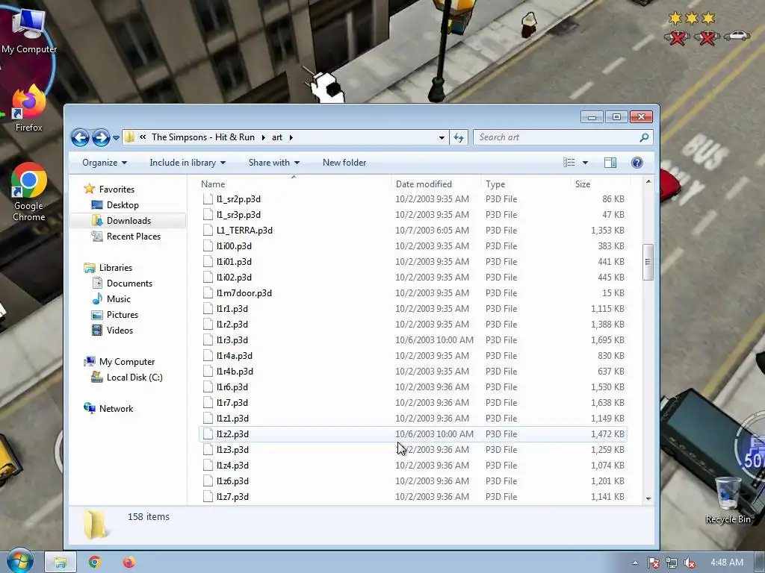Click the file icon of l1z3.p3d
The width and height of the screenshot is (765, 573).
pos(208,450)
